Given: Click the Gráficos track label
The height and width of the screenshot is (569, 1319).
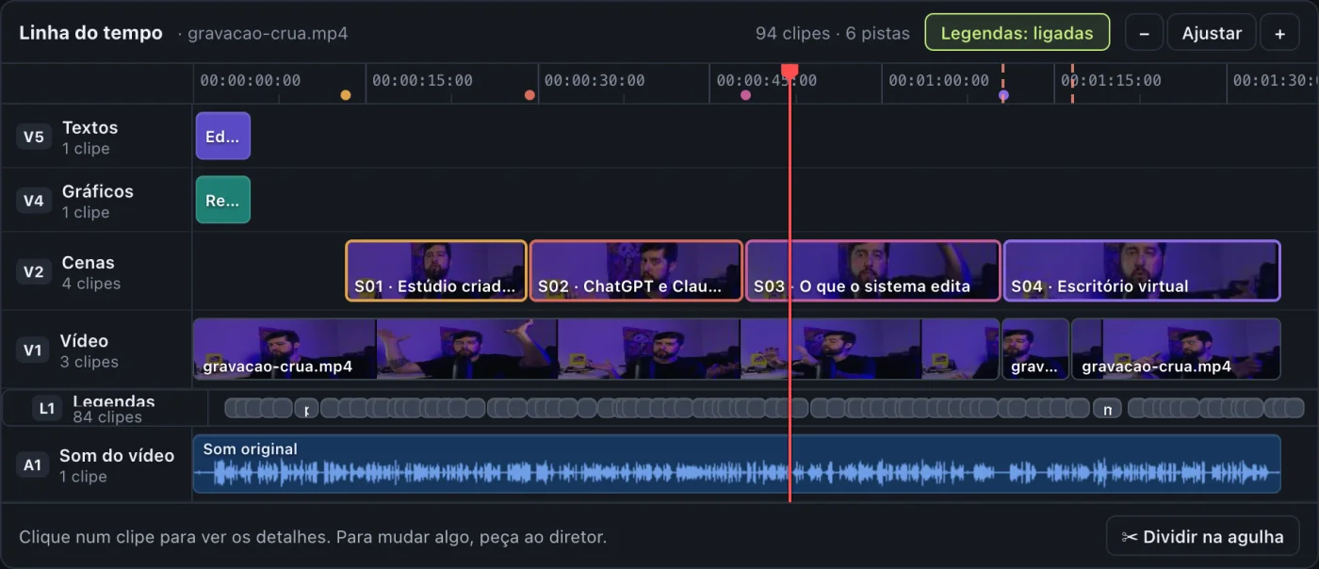Looking at the screenshot, I should [98, 191].
